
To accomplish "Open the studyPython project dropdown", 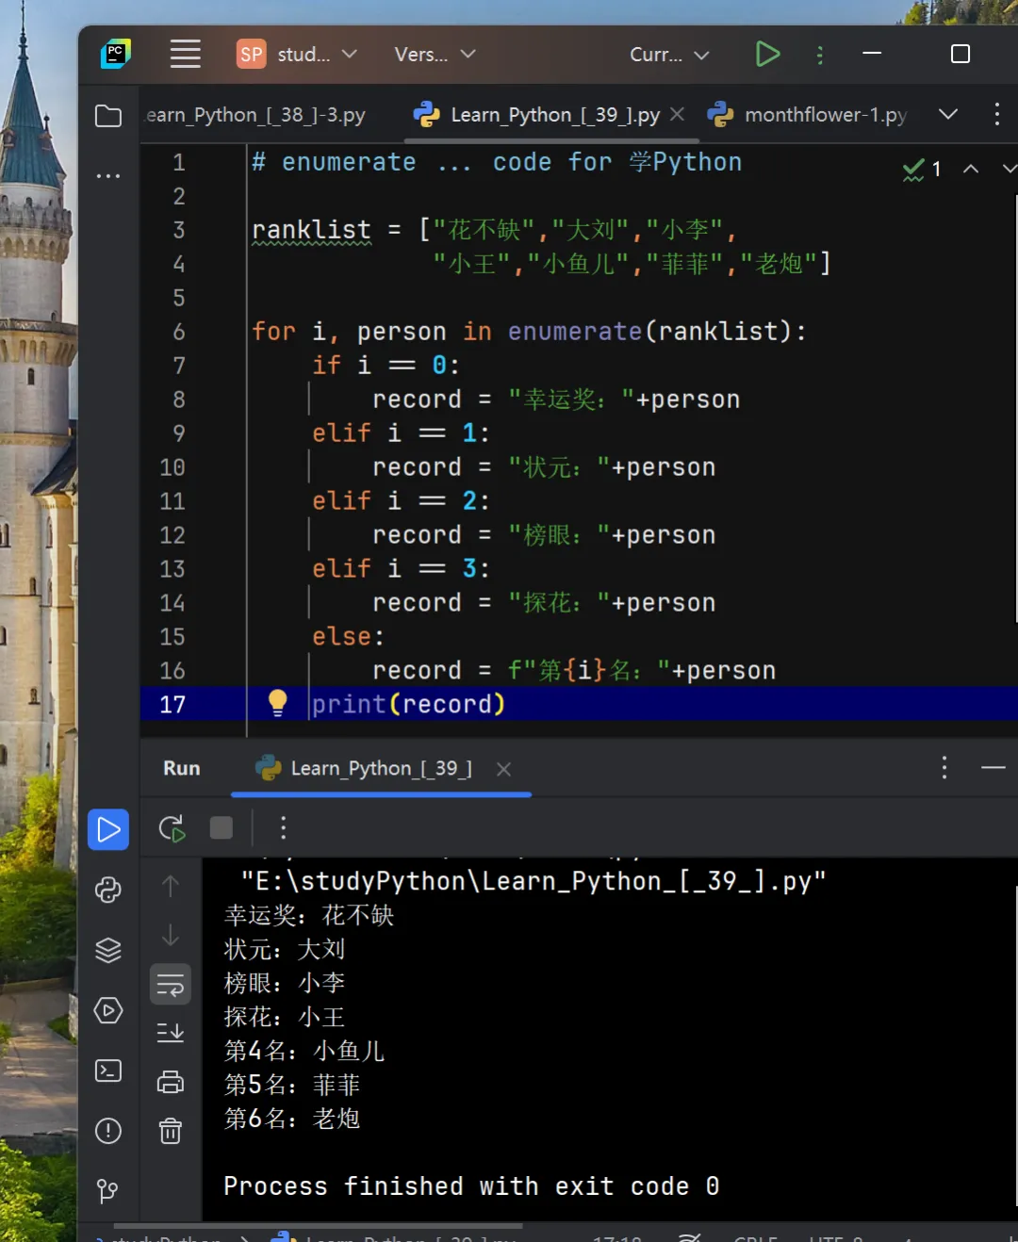I will tap(297, 54).
